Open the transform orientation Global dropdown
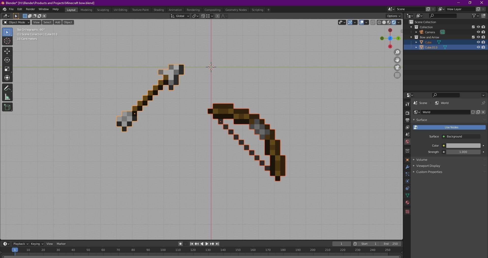488x258 pixels. point(180,16)
